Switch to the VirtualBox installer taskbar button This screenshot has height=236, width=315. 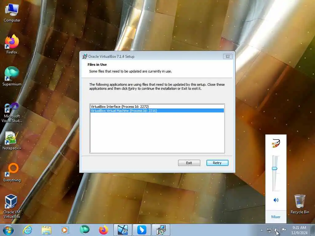161,230
